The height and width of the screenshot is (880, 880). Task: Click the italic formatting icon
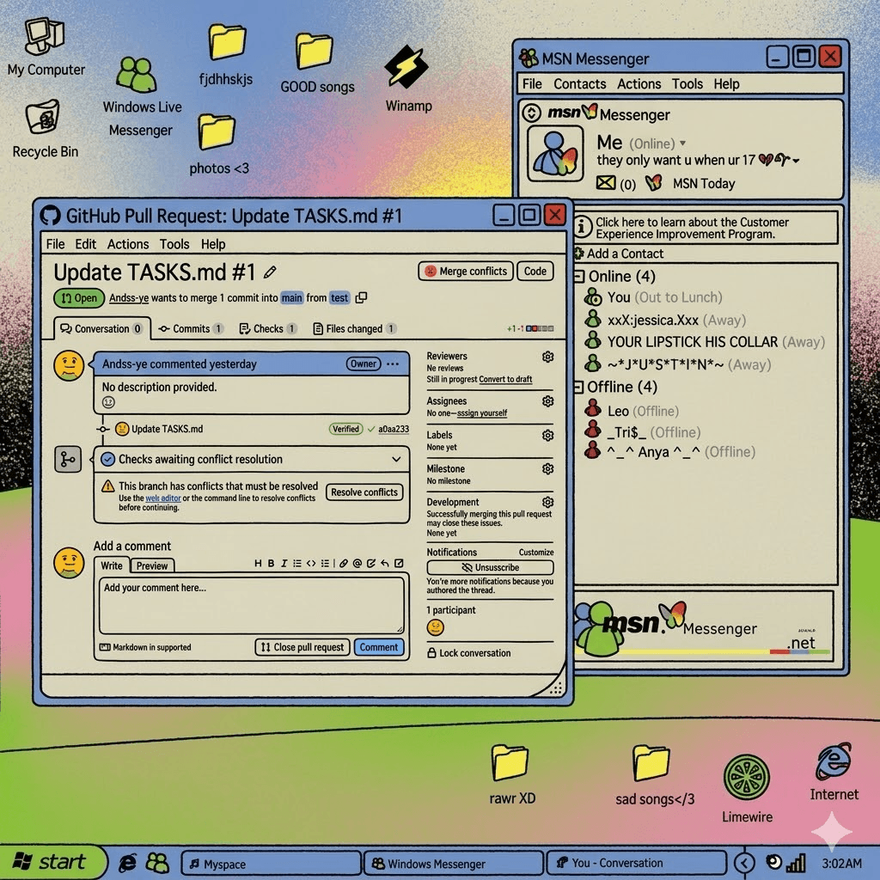tap(284, 563)
